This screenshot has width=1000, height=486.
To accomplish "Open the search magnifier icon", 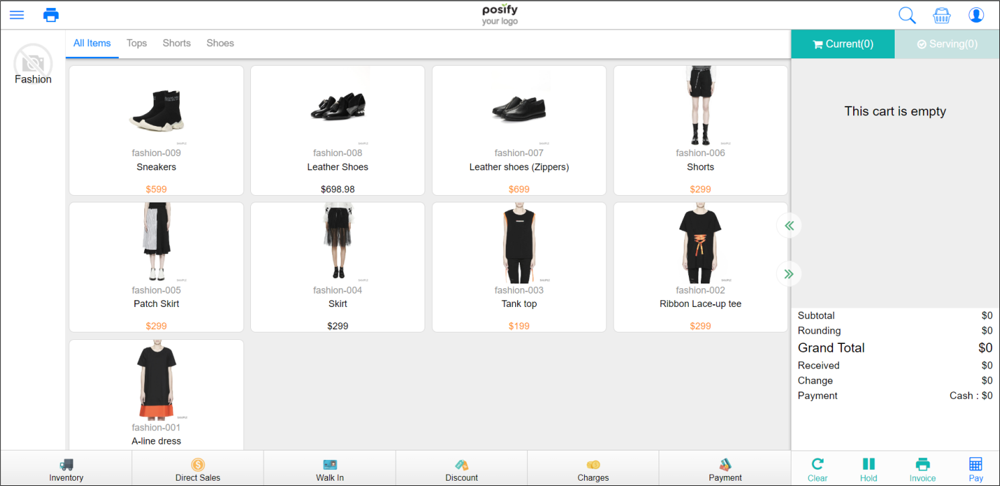I will 907,15.
